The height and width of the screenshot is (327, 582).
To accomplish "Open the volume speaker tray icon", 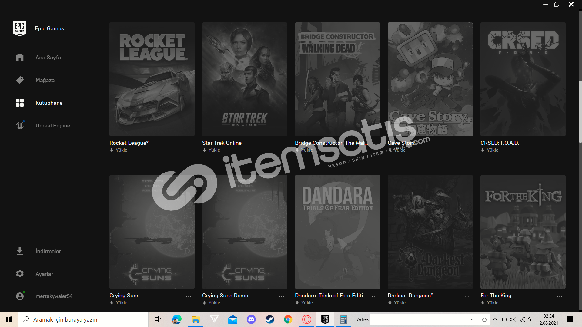I will [513, 319].
